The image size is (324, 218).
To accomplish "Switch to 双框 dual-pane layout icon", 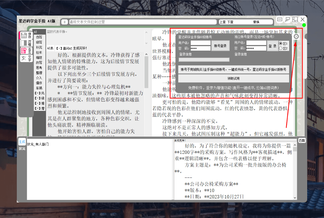I will pyautogui.click(x=24, y=43).
